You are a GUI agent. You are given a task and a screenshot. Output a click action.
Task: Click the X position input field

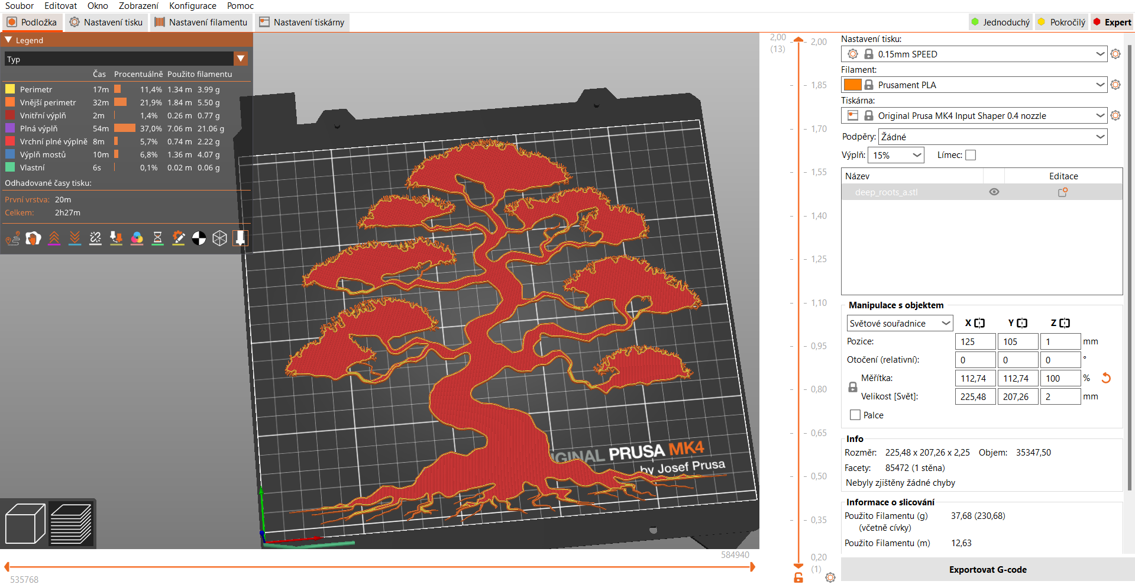coord(975,341)
